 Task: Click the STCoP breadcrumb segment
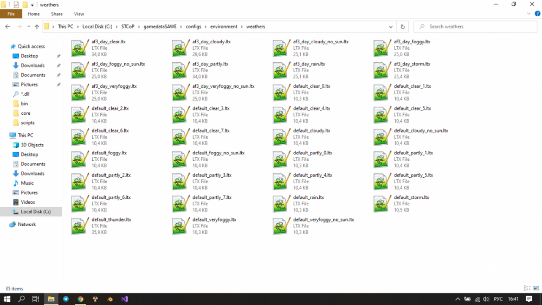[128, 27]
